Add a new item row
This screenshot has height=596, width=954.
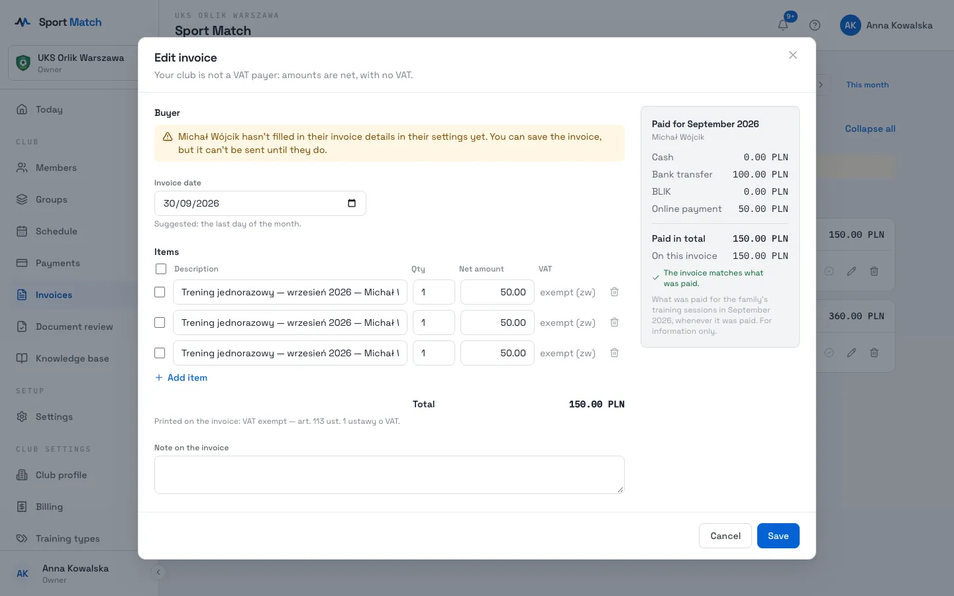pyautogui.click(x=181, y=377)
